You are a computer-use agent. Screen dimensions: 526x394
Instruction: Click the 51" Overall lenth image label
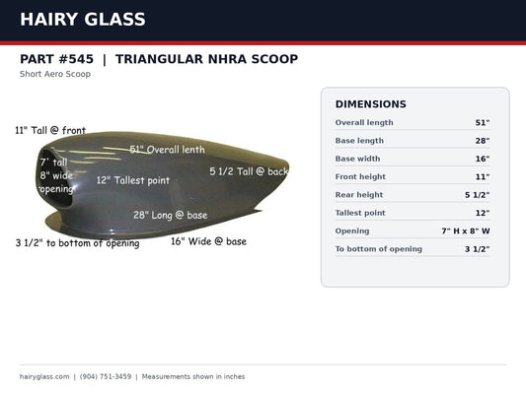[167, 150]
